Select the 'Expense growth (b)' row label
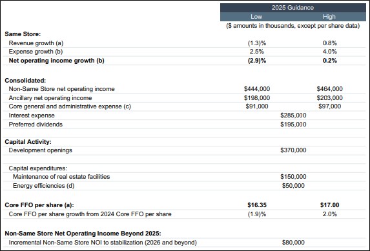 [36, 52]
